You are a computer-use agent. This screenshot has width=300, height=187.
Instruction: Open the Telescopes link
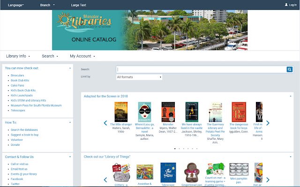click(x=18, y=110)
